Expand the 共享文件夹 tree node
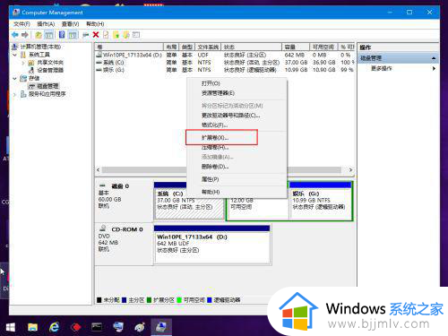448x336 pixels. [x=23, y=63]
